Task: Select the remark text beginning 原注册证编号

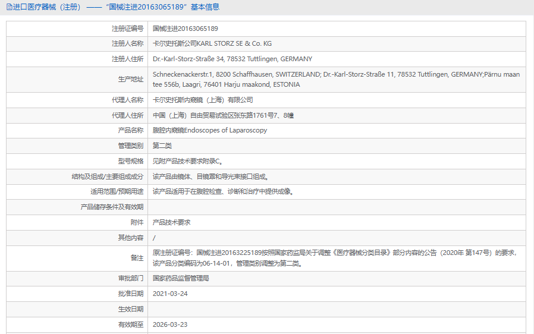Action: [335, 258]
